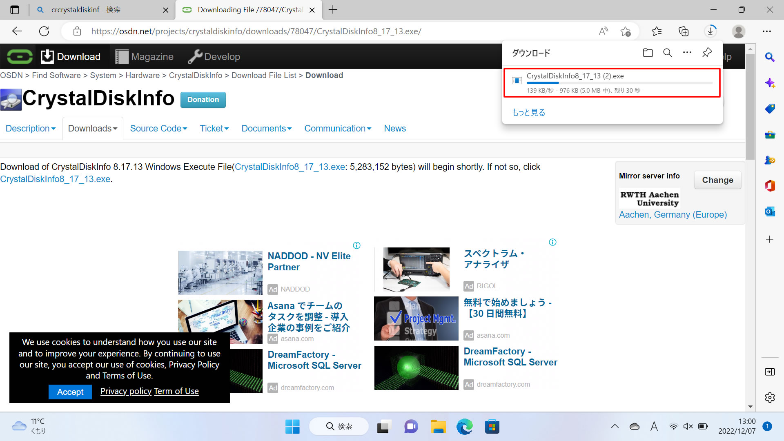Click ad info icon near NADDOD ad
Viewport: 784px width, 441px height.
pyautogui.click(x=356, y=245)
